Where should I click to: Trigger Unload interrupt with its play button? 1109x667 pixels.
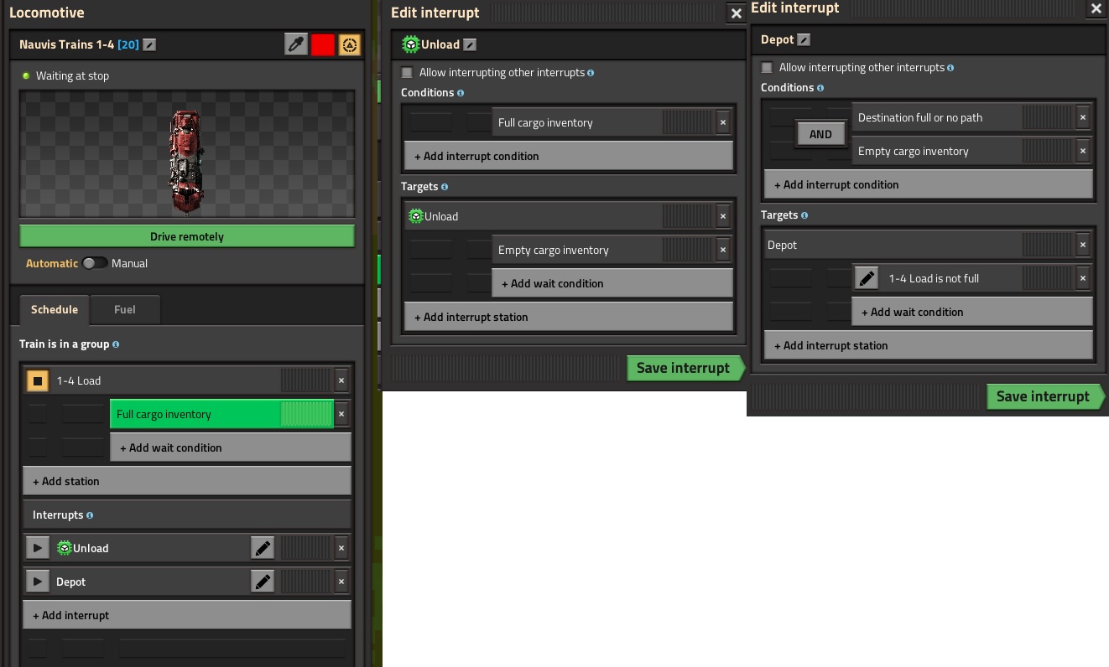point(37,548)
